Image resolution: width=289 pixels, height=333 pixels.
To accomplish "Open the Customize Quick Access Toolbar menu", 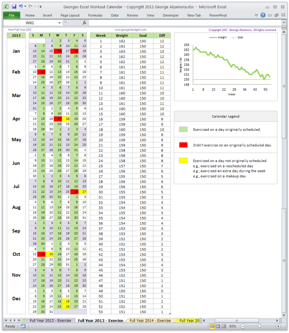I will [40, 7].
